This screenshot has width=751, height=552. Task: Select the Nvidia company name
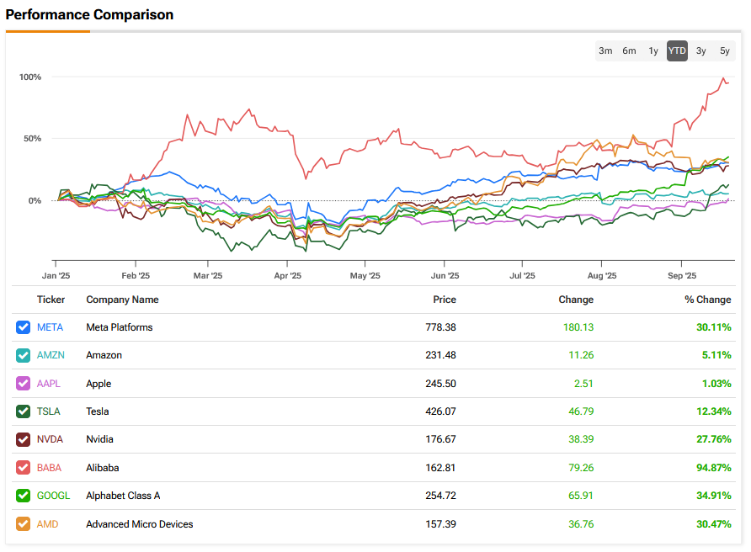coord(100,439)
